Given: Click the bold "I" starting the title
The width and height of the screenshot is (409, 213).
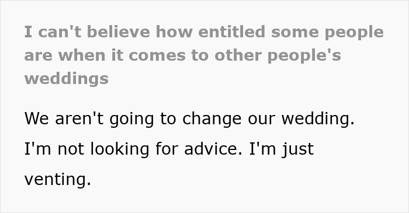Looking at the screenshot, I should point(28,32).
